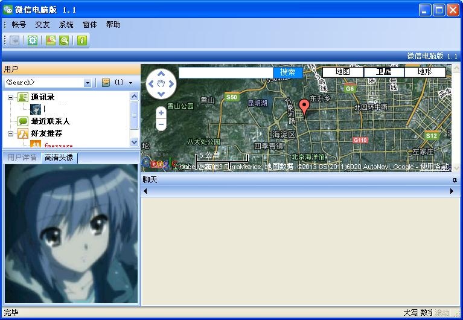Click in the <Search> user field
This screenshot has width=463, height=320.
[44, 83]
